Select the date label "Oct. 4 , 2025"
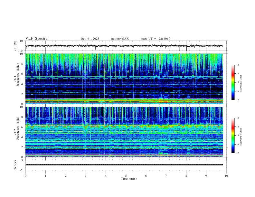This screenshot has height=197, width=255. point(90,39)
